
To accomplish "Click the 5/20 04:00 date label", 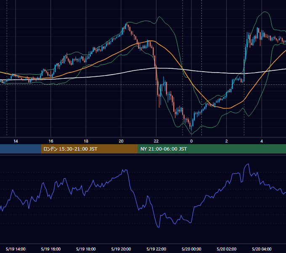I will pyautogui.click(x=262, y=249).
